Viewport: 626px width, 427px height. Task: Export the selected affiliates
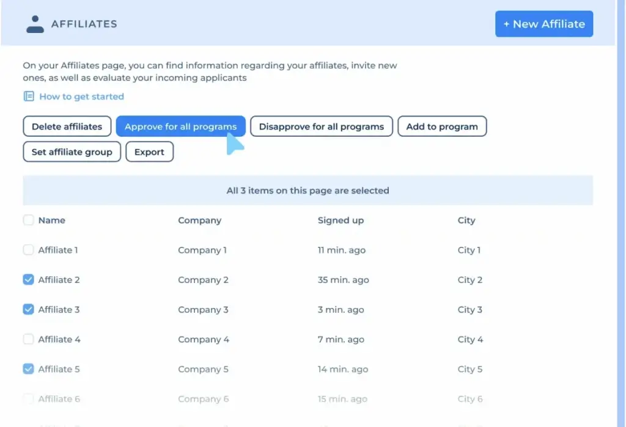(x=149, y=152)
